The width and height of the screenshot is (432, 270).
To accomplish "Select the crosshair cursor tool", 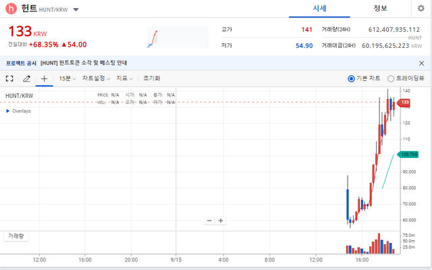I will 44,78.
